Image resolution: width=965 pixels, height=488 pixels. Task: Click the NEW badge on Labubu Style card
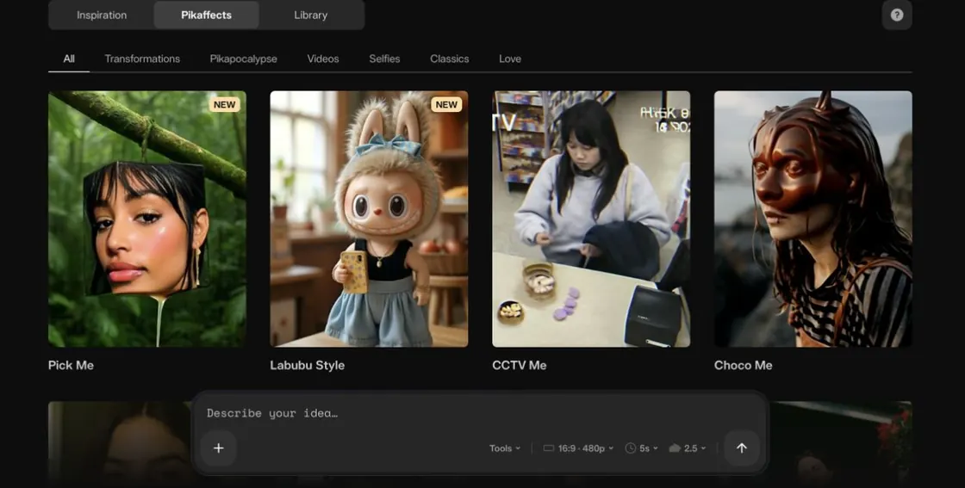446,104
